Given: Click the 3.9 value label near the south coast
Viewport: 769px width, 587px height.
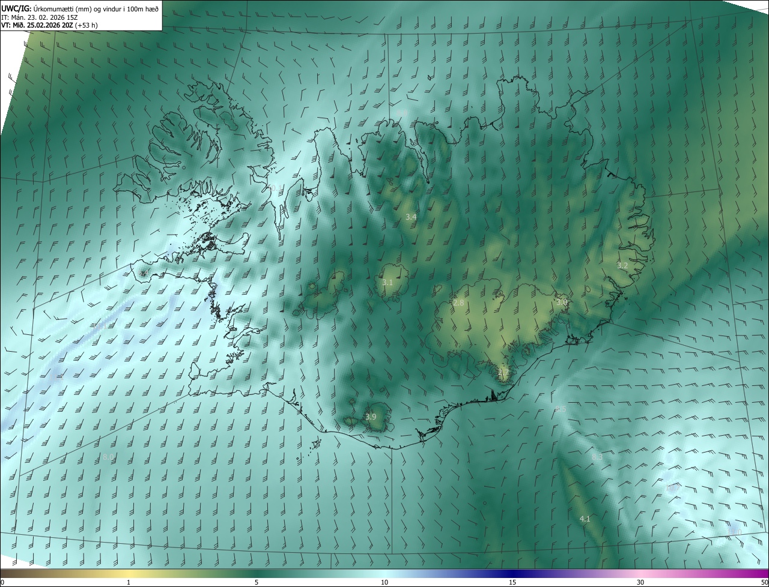Looking at the screenshot, I should click(x=371, y=417).
